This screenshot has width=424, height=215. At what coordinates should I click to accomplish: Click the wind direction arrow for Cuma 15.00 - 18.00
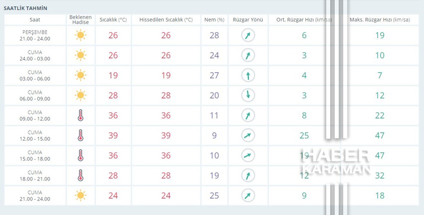(x=248, y=155)
